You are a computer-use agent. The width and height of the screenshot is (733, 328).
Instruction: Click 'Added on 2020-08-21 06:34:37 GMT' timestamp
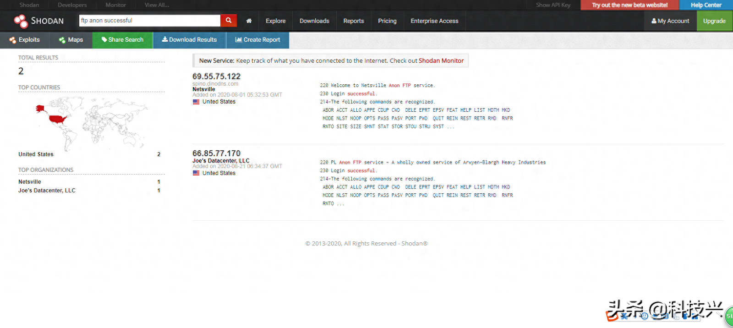237,166
